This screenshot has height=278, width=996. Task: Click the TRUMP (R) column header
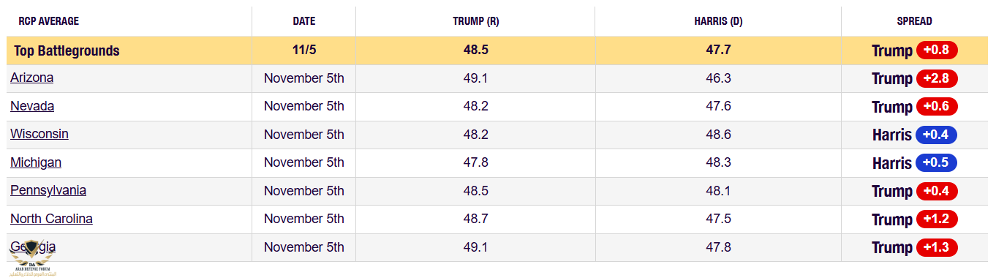[475, 21]
